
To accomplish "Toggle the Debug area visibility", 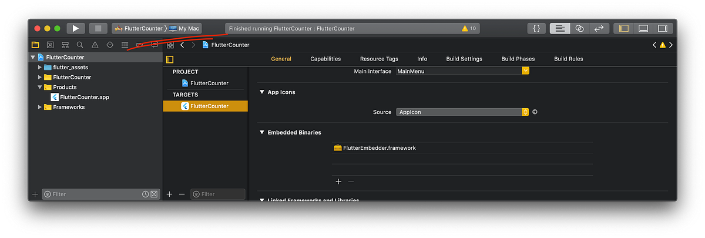I will coord(643,28).
